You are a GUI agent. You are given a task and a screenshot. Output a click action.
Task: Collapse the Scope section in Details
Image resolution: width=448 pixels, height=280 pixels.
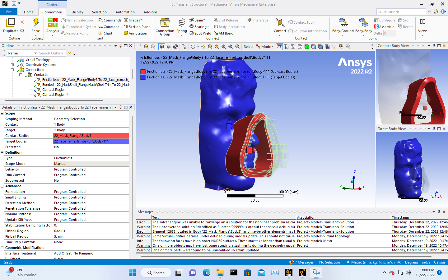pyautogui.click(x=2, y=114)
